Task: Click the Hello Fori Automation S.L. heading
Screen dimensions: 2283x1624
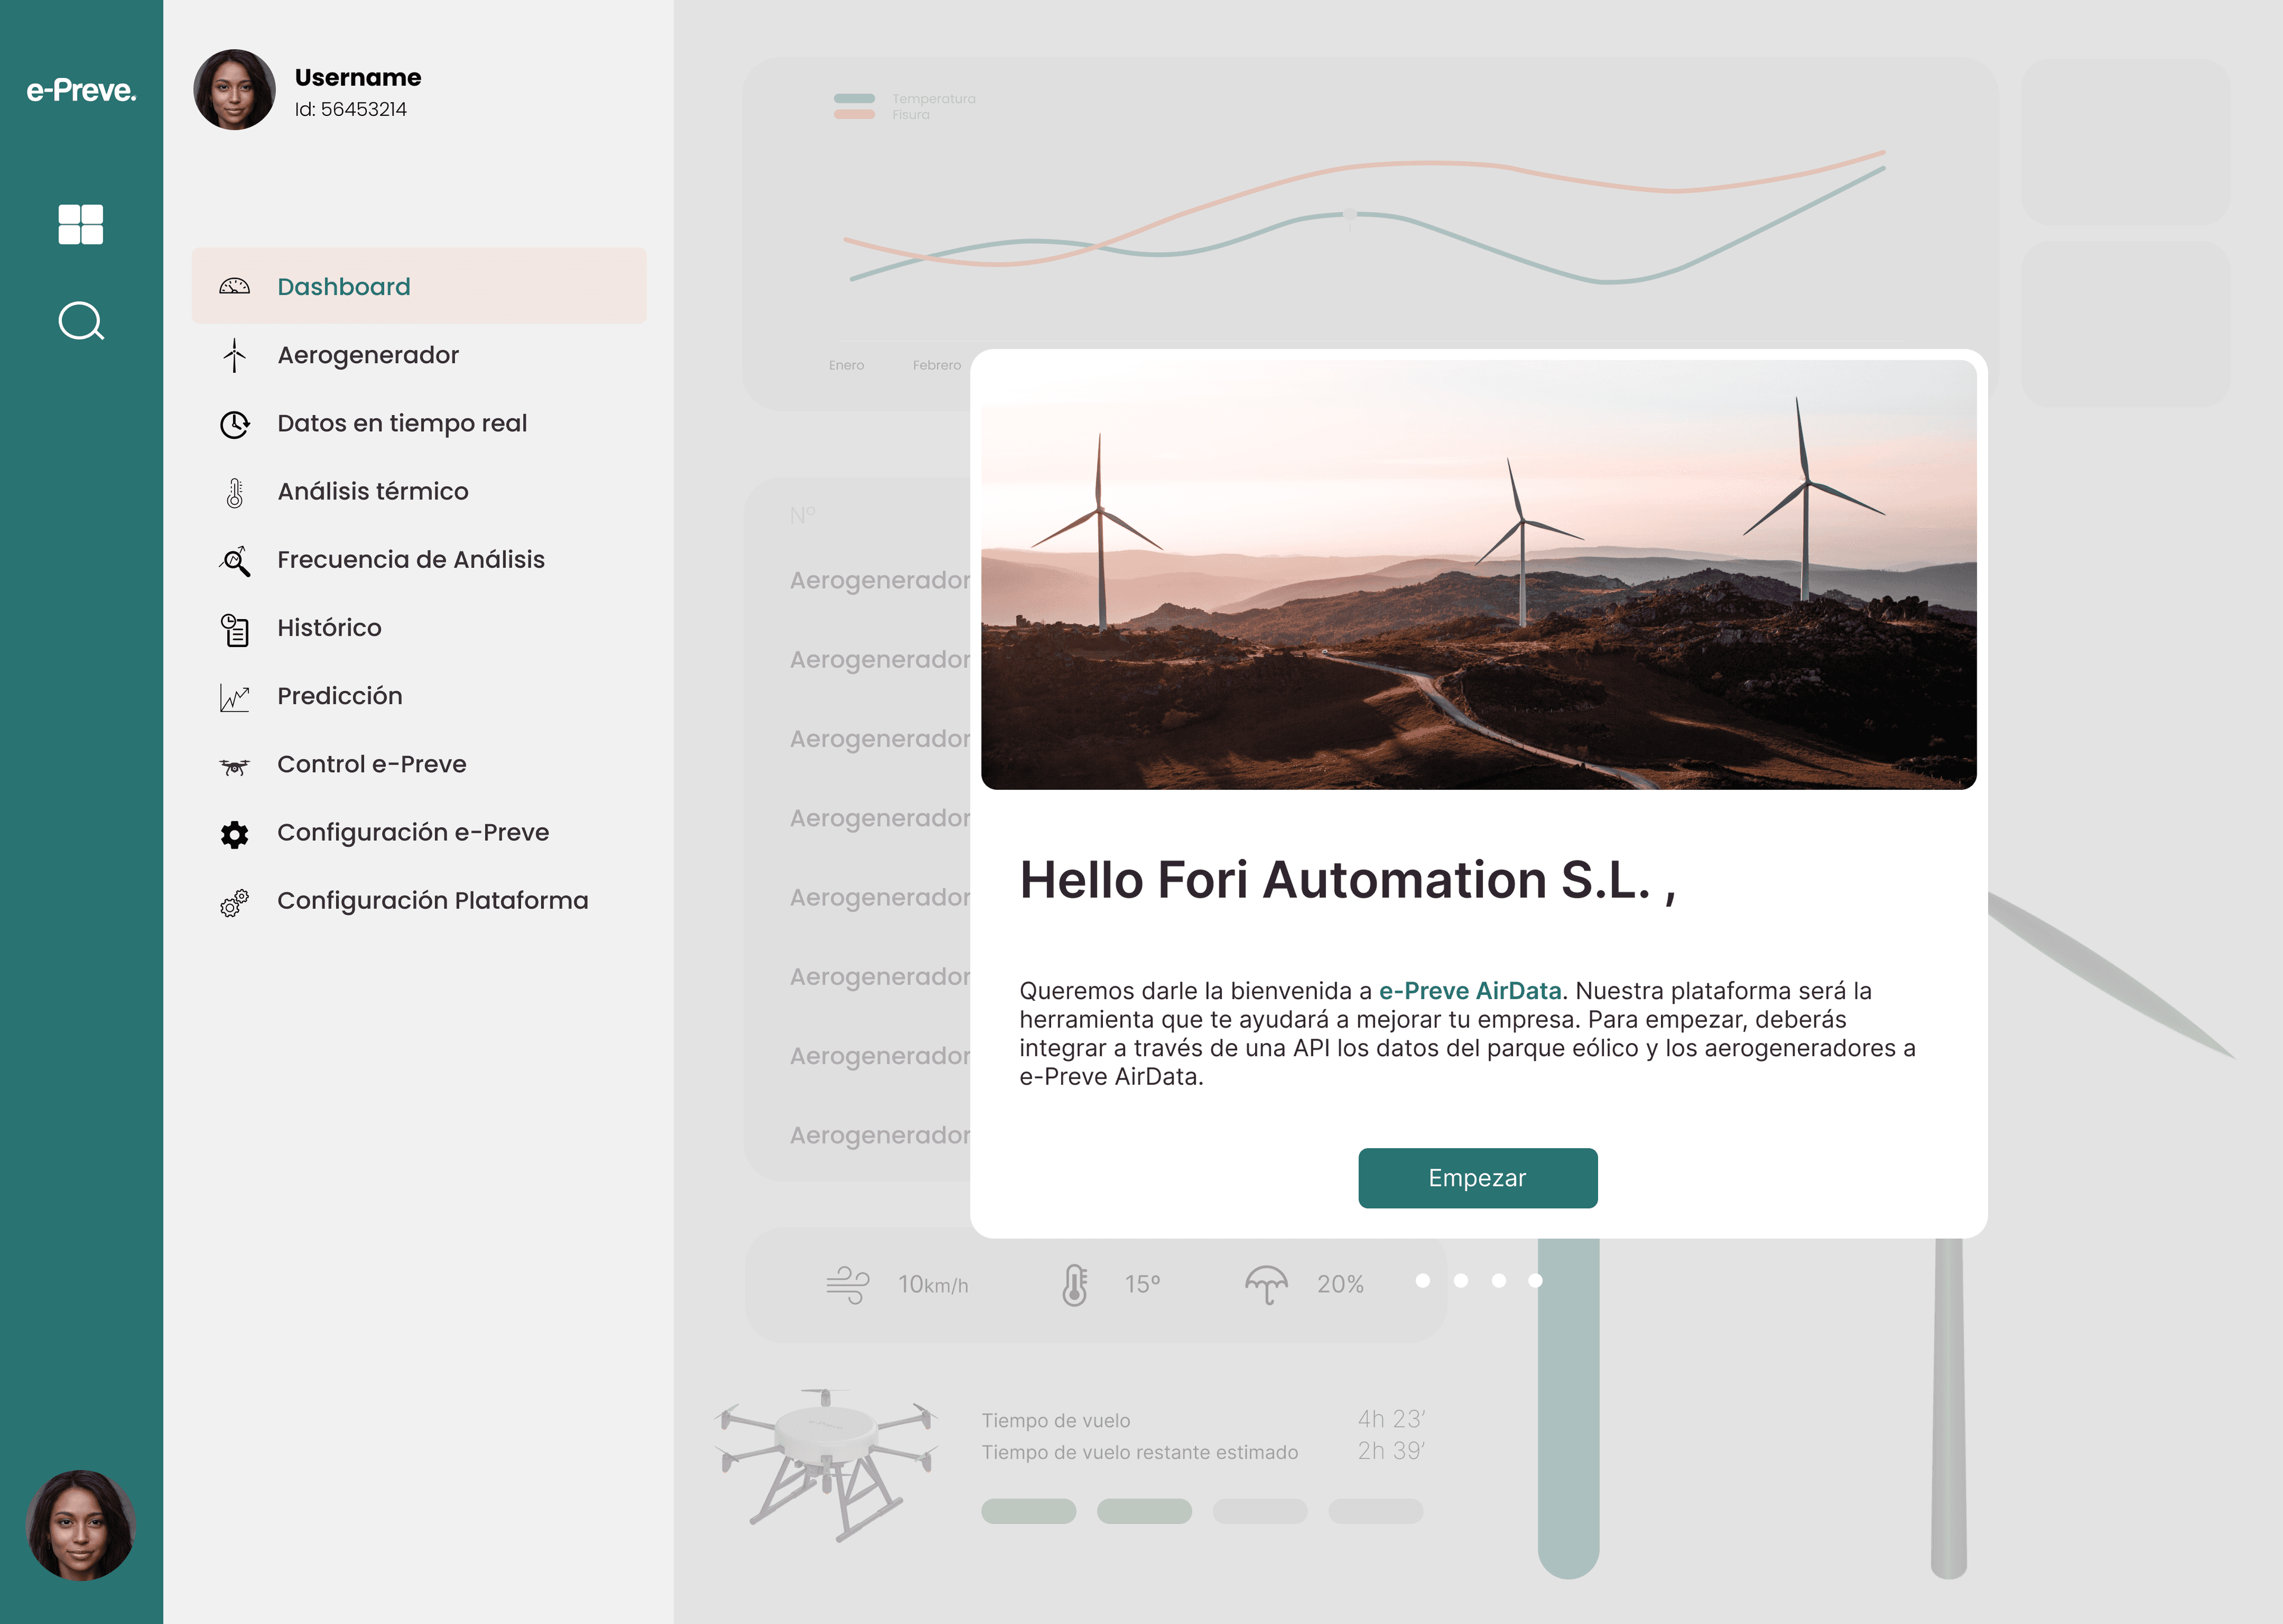Action: tap(1347, 880)
